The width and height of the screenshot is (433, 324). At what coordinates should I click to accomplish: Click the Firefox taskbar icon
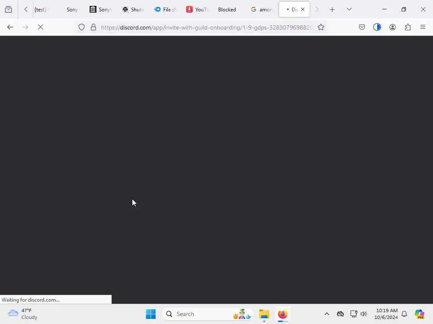[283, 314]
